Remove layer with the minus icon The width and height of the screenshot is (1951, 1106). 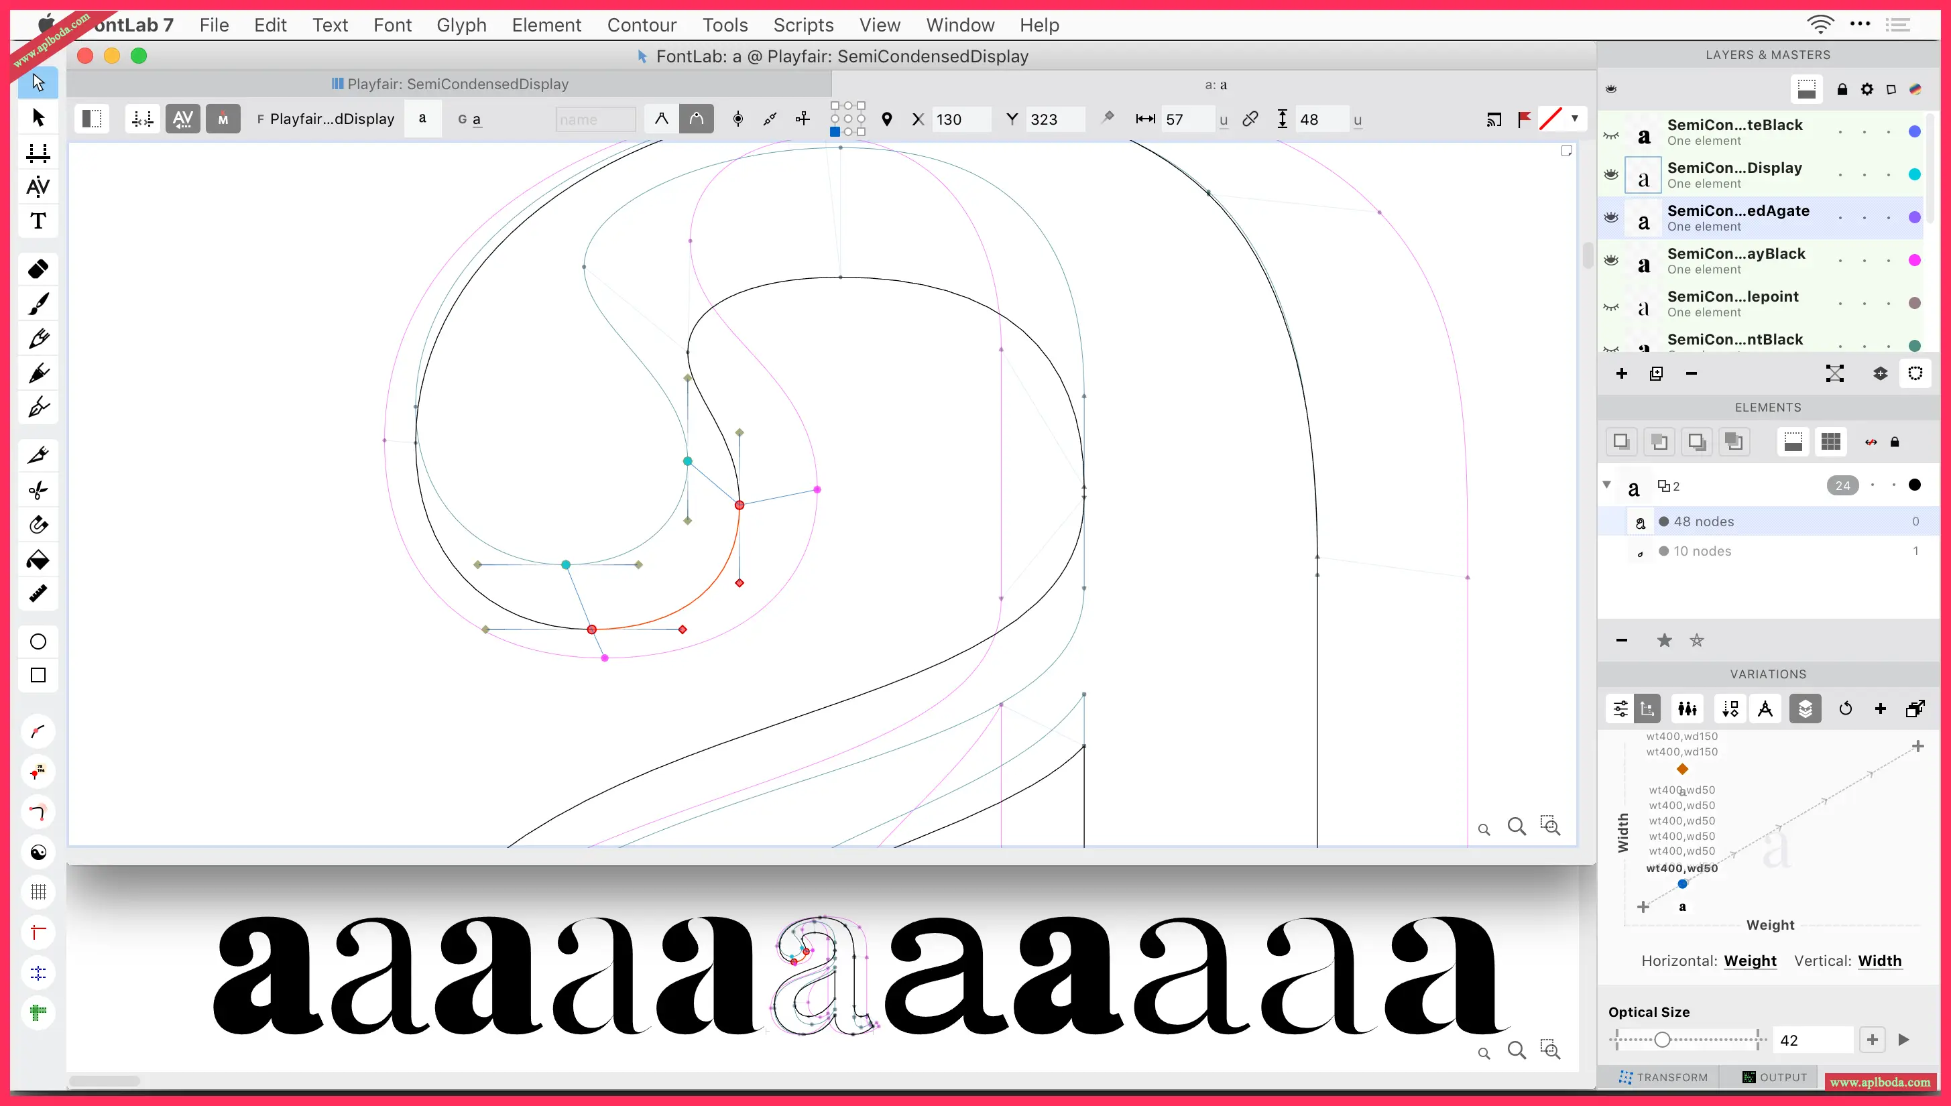1691,373
